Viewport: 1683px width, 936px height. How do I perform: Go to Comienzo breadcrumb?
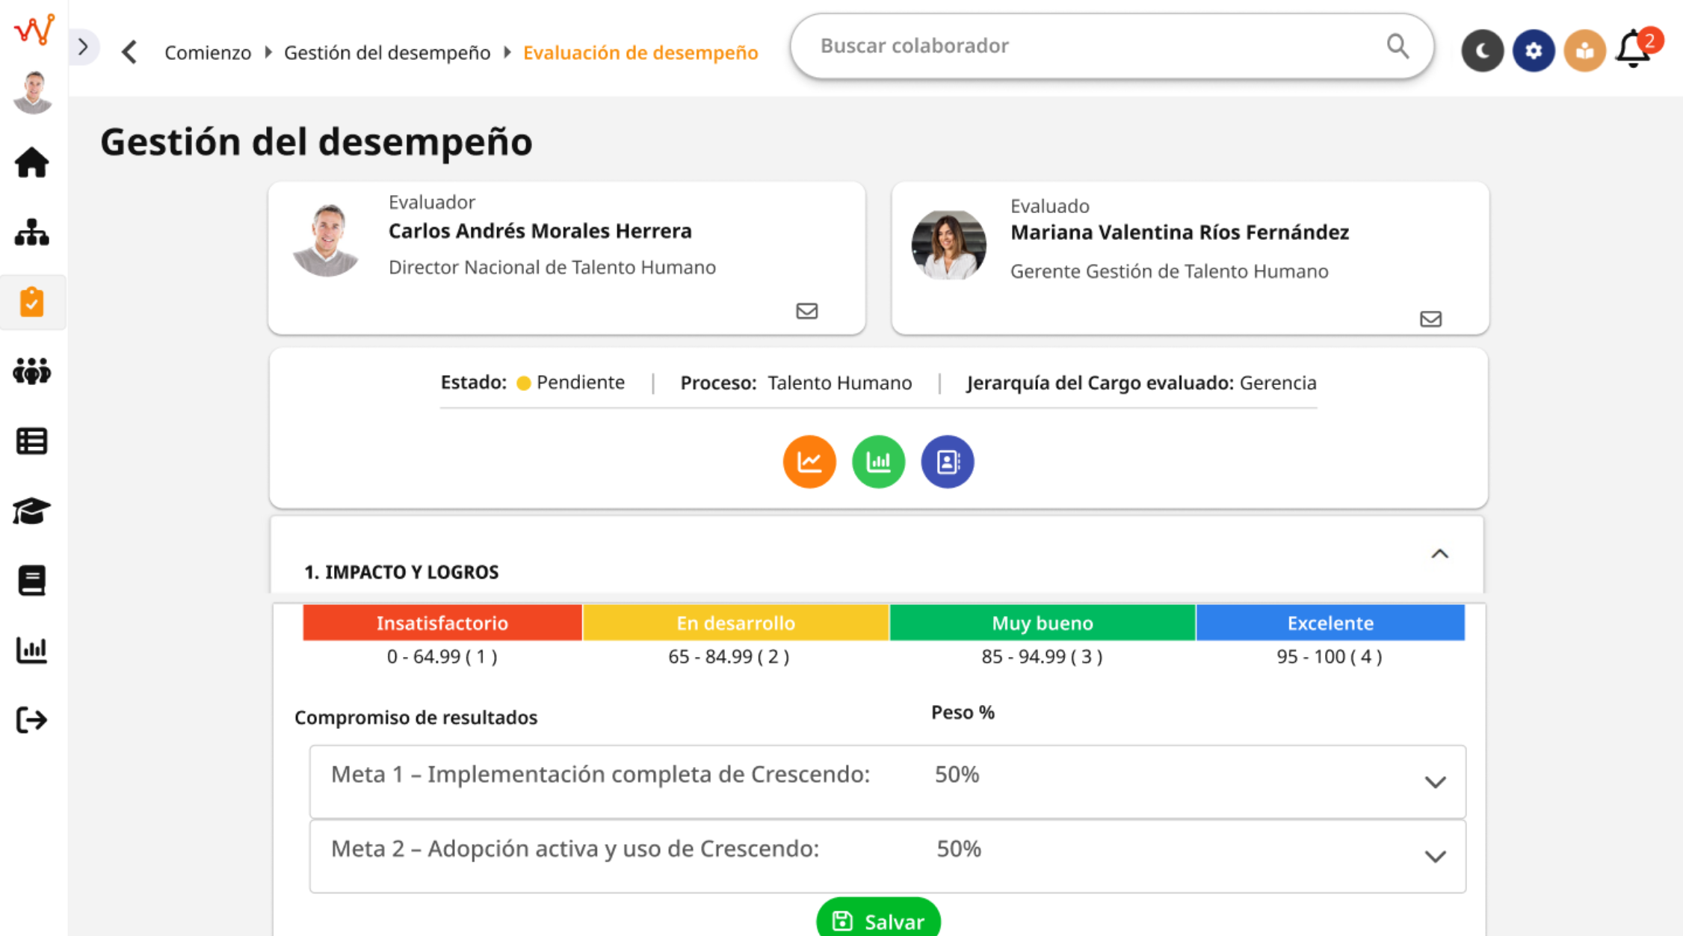[x=208, y=52]
